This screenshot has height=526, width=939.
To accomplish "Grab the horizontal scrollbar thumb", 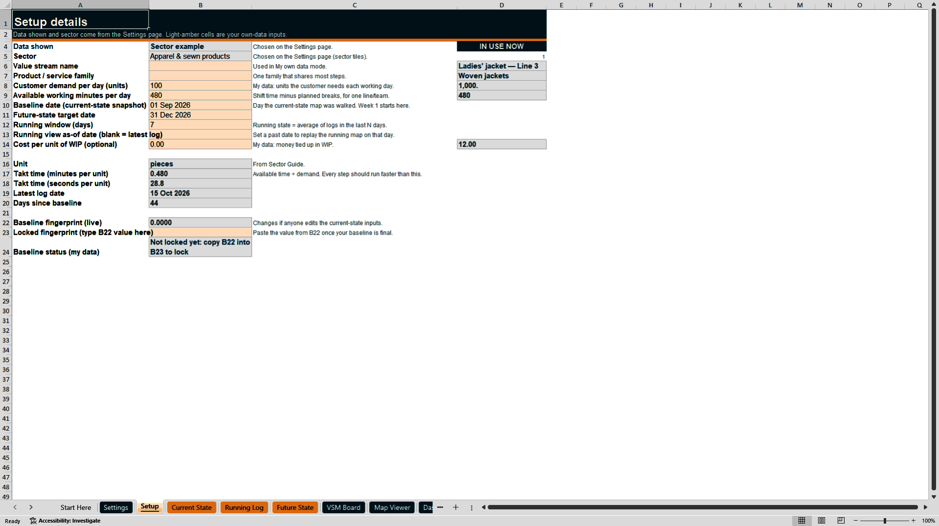I will point(703,507).
